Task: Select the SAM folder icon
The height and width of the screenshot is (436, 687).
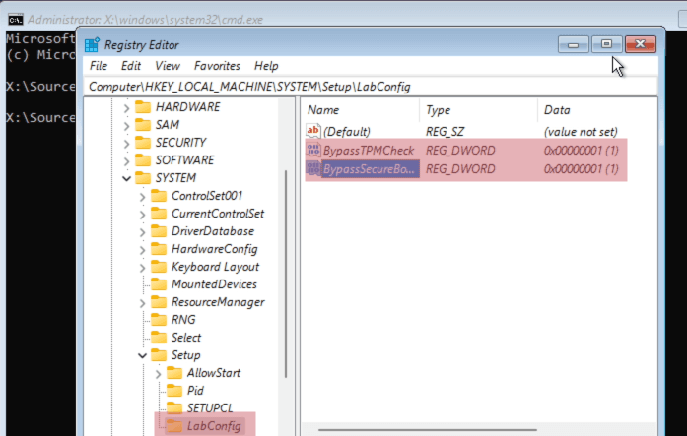Action: (143, 125)
